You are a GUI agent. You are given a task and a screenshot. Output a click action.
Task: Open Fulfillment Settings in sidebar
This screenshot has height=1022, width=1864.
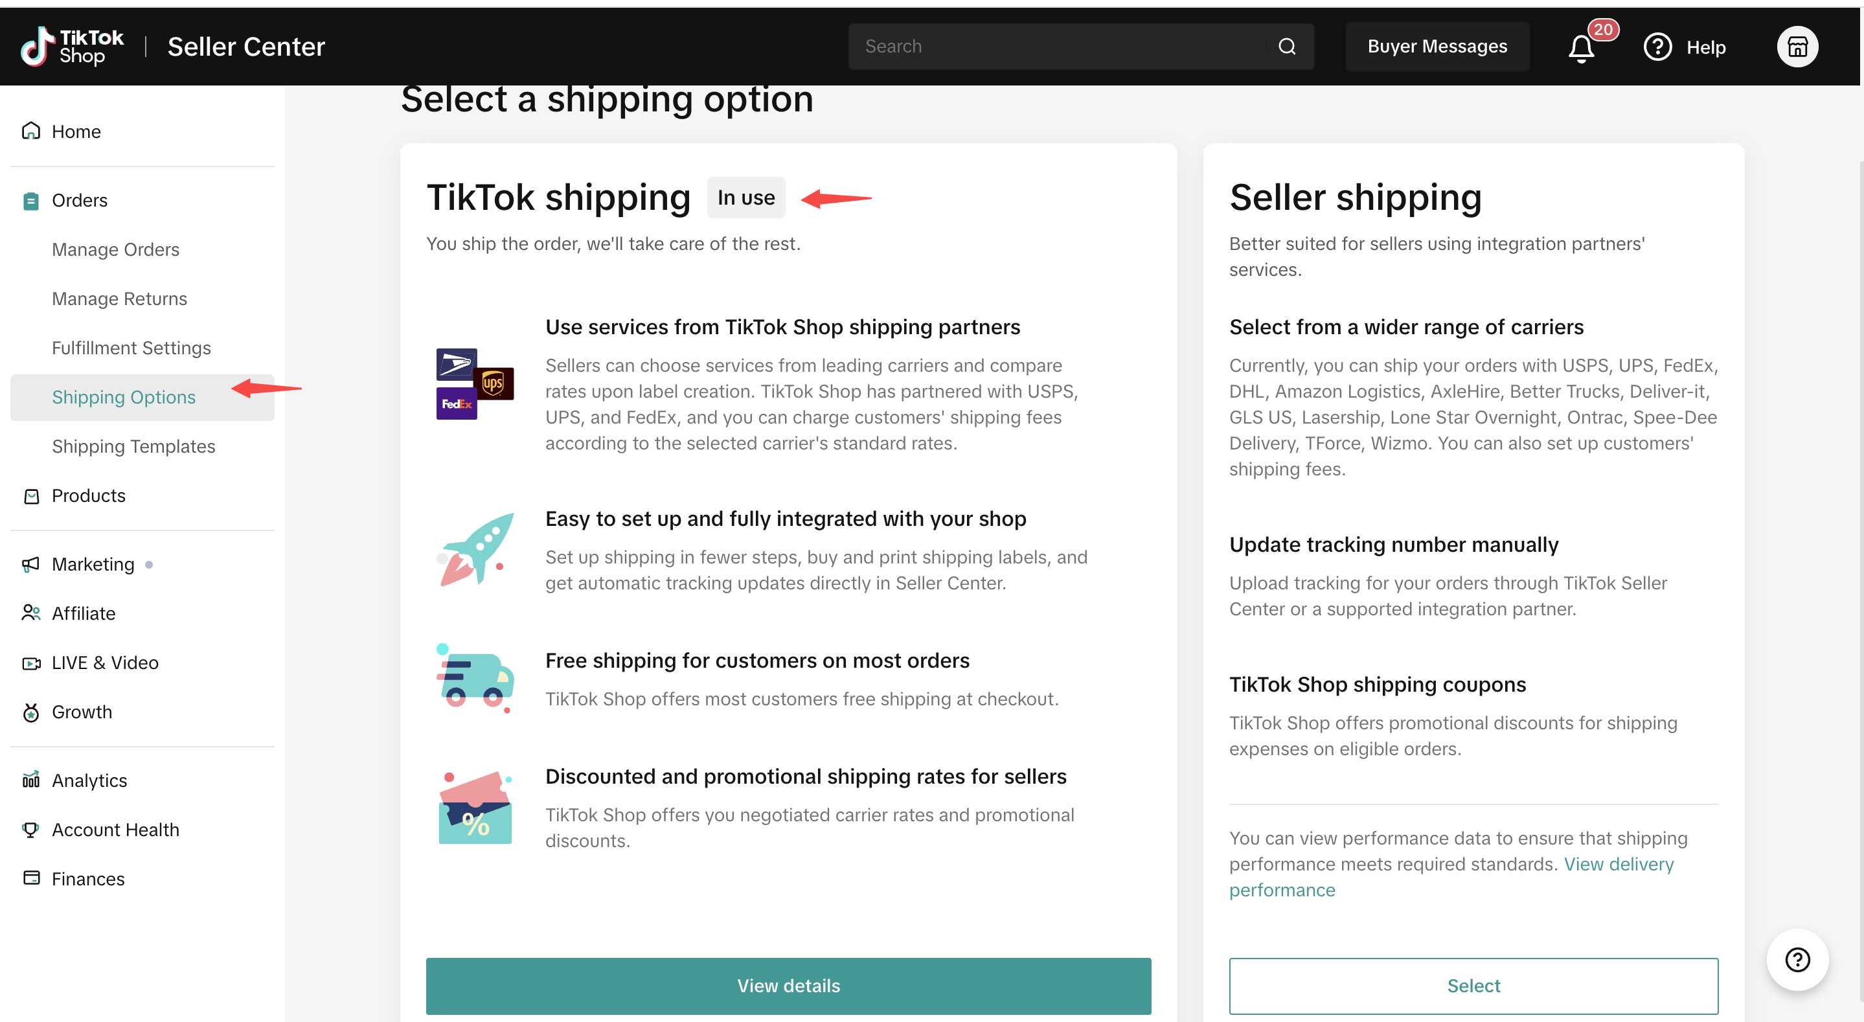pos(131,348)
